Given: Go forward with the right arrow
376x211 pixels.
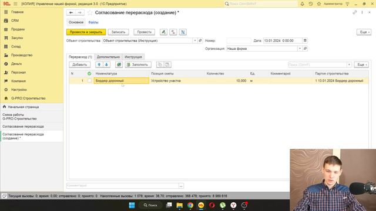Looking at the screenshot, I should (80, 12).
